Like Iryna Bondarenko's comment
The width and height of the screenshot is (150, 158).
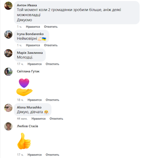33,45
